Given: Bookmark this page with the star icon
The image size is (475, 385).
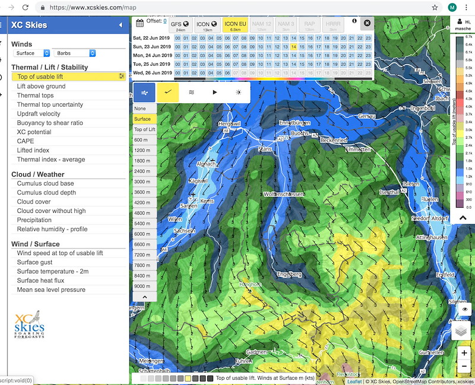Looking at the screenshot, I should (x=435, y=8).
